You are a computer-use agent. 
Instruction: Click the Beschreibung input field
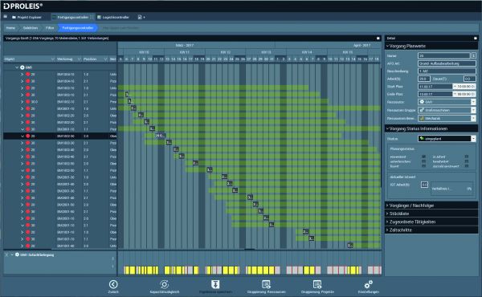447,71
